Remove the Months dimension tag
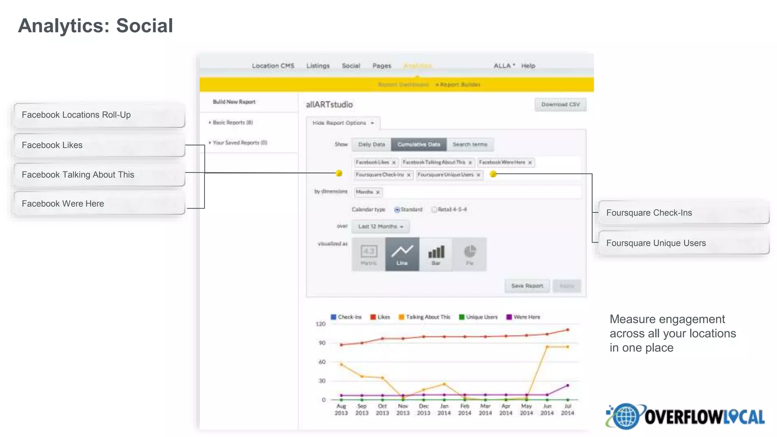 [378, 192]
